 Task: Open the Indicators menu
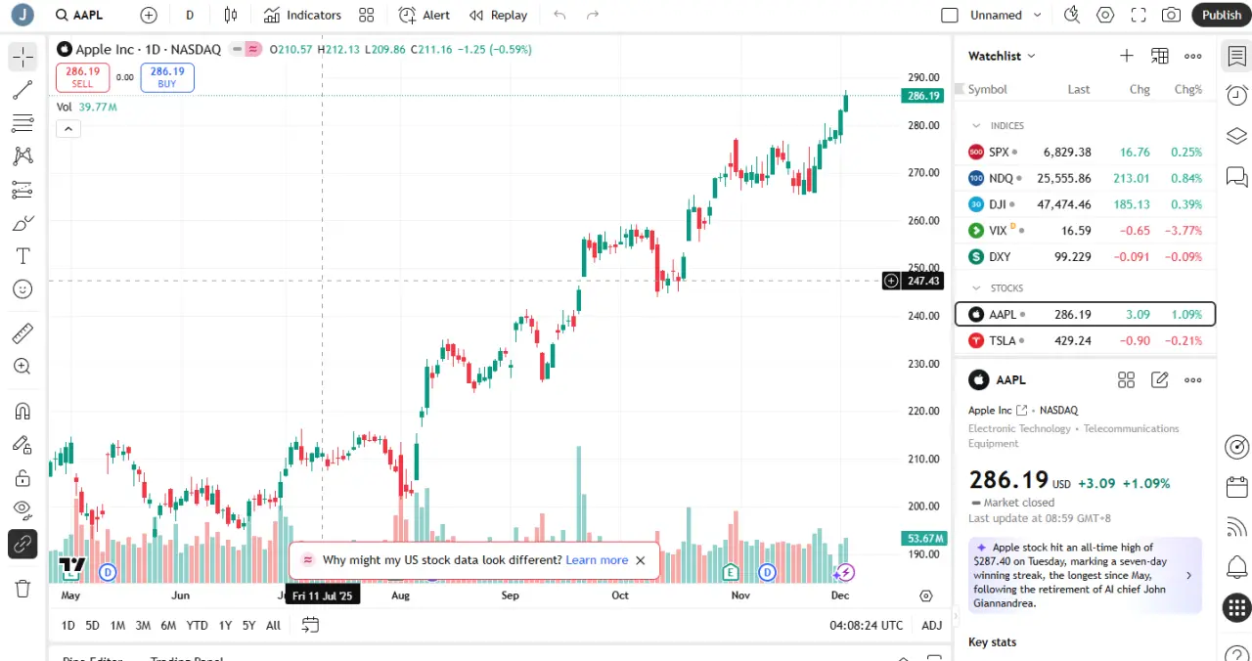click(x=303, y=15)
